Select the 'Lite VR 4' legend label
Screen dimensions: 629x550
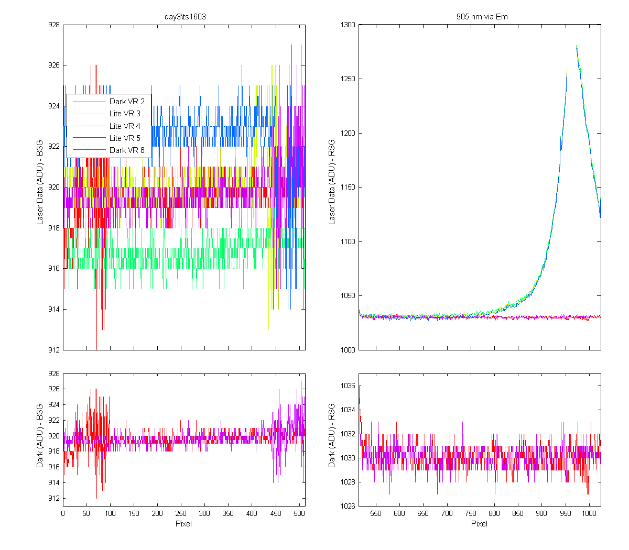point(125,126)
